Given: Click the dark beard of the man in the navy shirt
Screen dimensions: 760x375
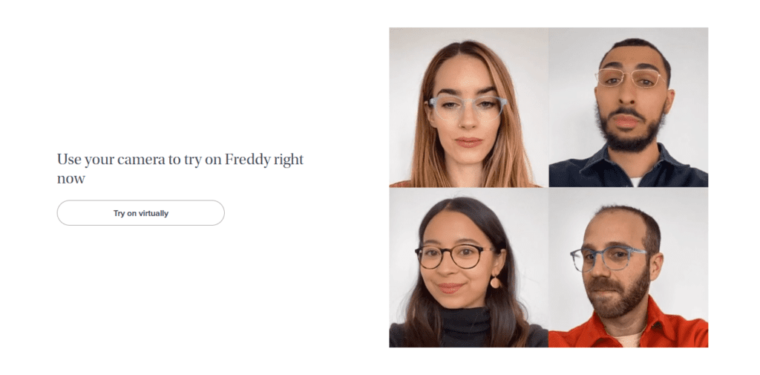Looking at the screenshot, I should pyautogui.click(x=629, y=135).
